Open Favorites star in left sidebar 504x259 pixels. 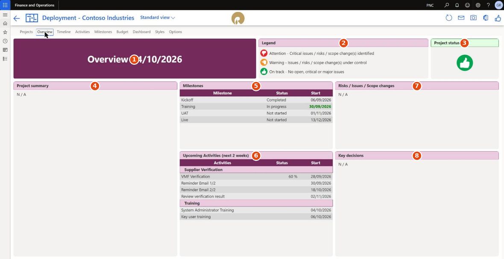(5, 32)
